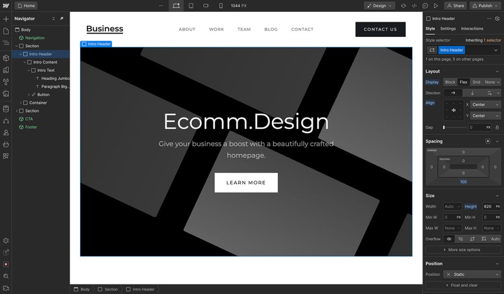Open the CMS Collections panel
504x294 pixels.
click(x=5, y=109)
